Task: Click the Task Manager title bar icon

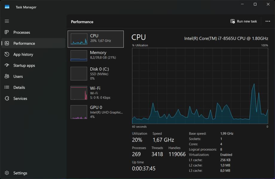Action: 7,7
